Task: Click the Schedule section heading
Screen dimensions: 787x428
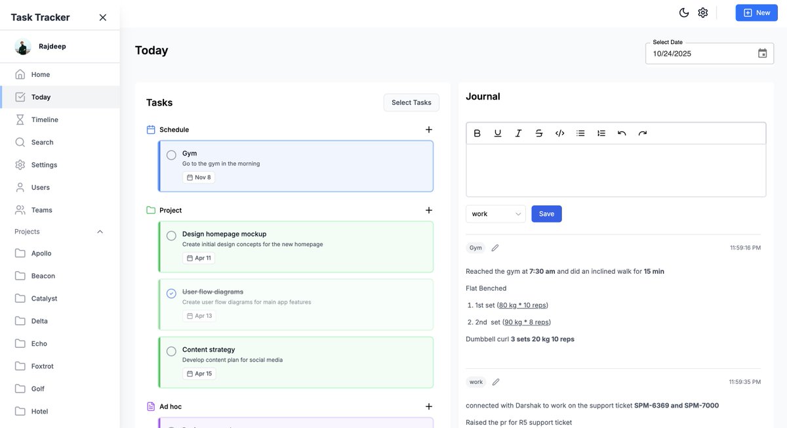Action: pyautogui.click(x=174, y=130)
